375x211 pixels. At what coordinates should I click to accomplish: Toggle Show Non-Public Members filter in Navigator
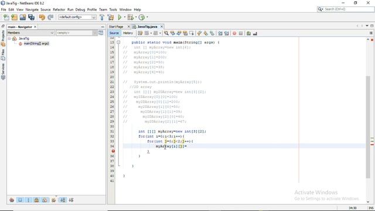(x=36, y=200)
